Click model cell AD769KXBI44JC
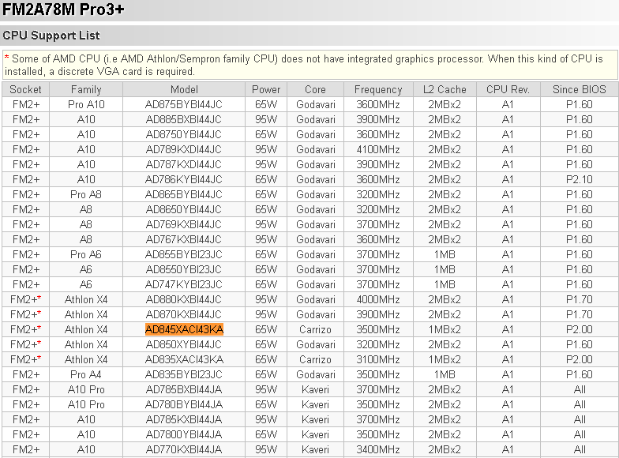Viewport: 619px width, 458px height. pos(184,224)
